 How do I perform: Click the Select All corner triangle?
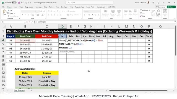coord(4,26)
